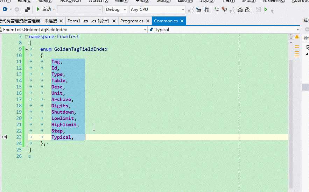Viewport: 309px width, 192px height.
Task: Click the 'Unit,' enum member
Action: pyautogui.click(x=58, y=93)
